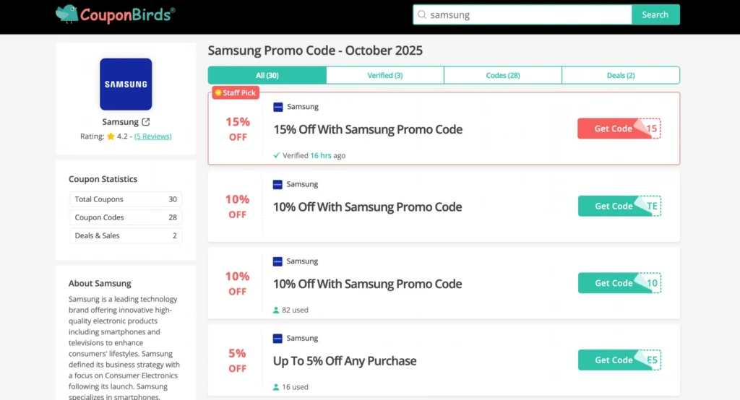740x400 pixels.
Task: Show the All (30) coupons tab
Action: click(267, 75)
